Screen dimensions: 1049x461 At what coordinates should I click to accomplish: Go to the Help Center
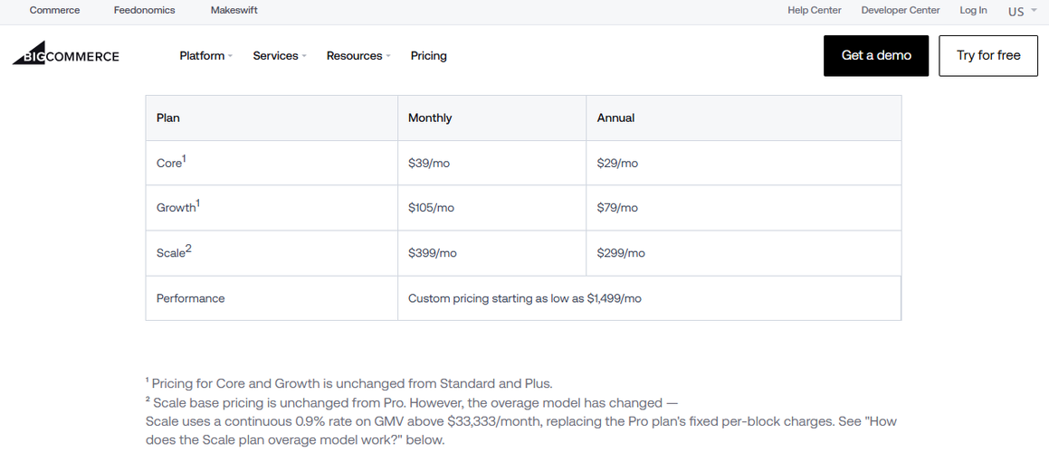(x=815, y=10)
